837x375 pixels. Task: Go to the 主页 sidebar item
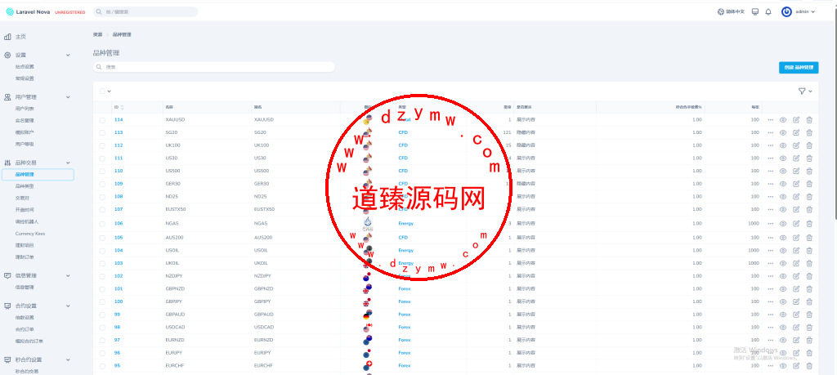[x=20, y=37]
